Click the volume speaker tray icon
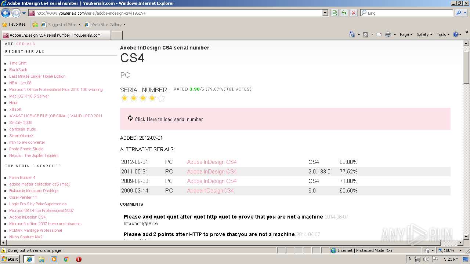The height and width of the screenshot is (264, 470). [x=426, y=259]
